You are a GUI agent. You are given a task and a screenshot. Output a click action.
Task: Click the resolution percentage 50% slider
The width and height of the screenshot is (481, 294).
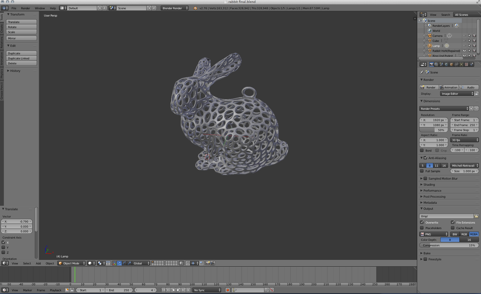click(x=434, y=130)
